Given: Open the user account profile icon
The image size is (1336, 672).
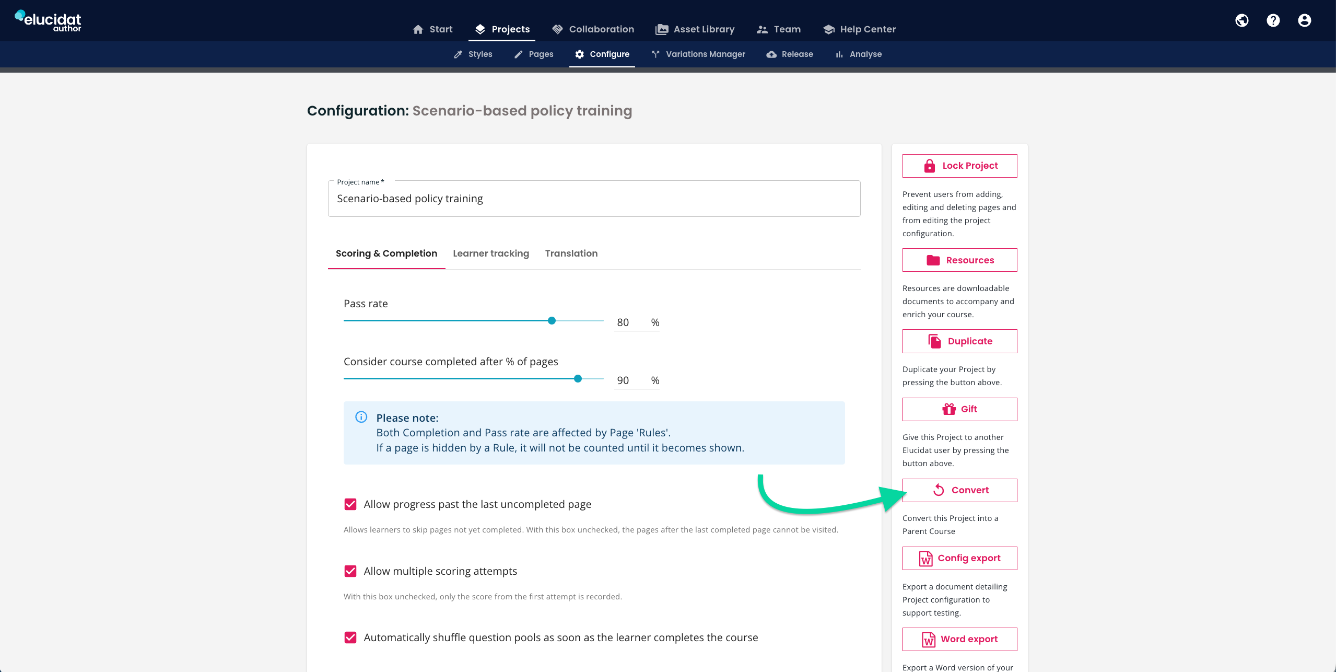Looking at the screenshot, I should coord(1305,20).
